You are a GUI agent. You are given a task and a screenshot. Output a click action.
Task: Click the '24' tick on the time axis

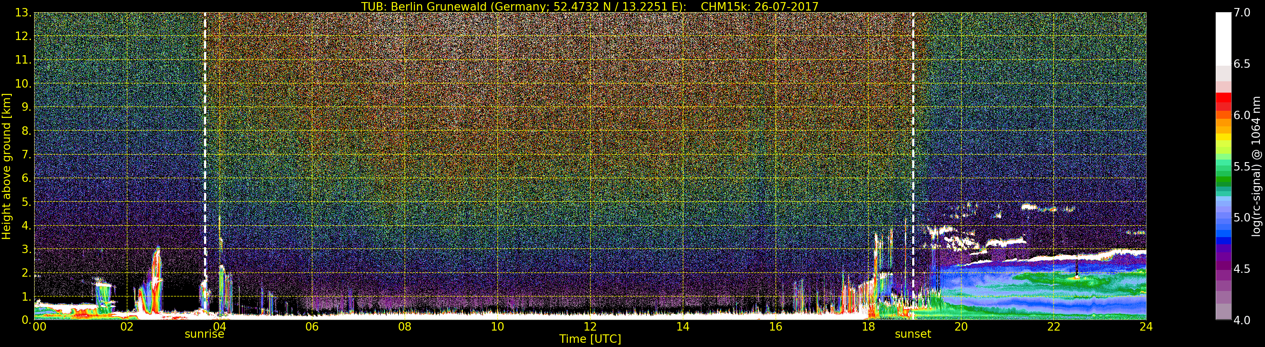tap(1146, 327)
